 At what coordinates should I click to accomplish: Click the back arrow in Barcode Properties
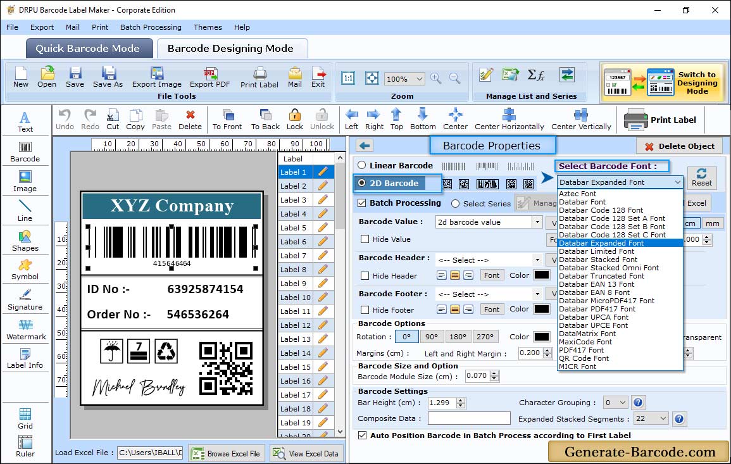[x=365, y=146]
